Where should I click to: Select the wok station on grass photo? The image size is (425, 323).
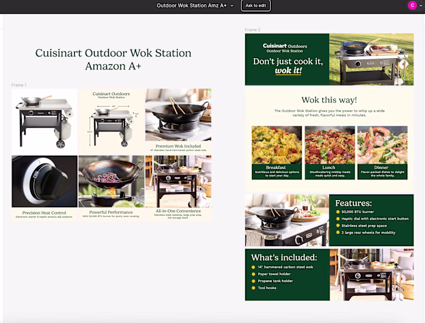coord(372,59)
